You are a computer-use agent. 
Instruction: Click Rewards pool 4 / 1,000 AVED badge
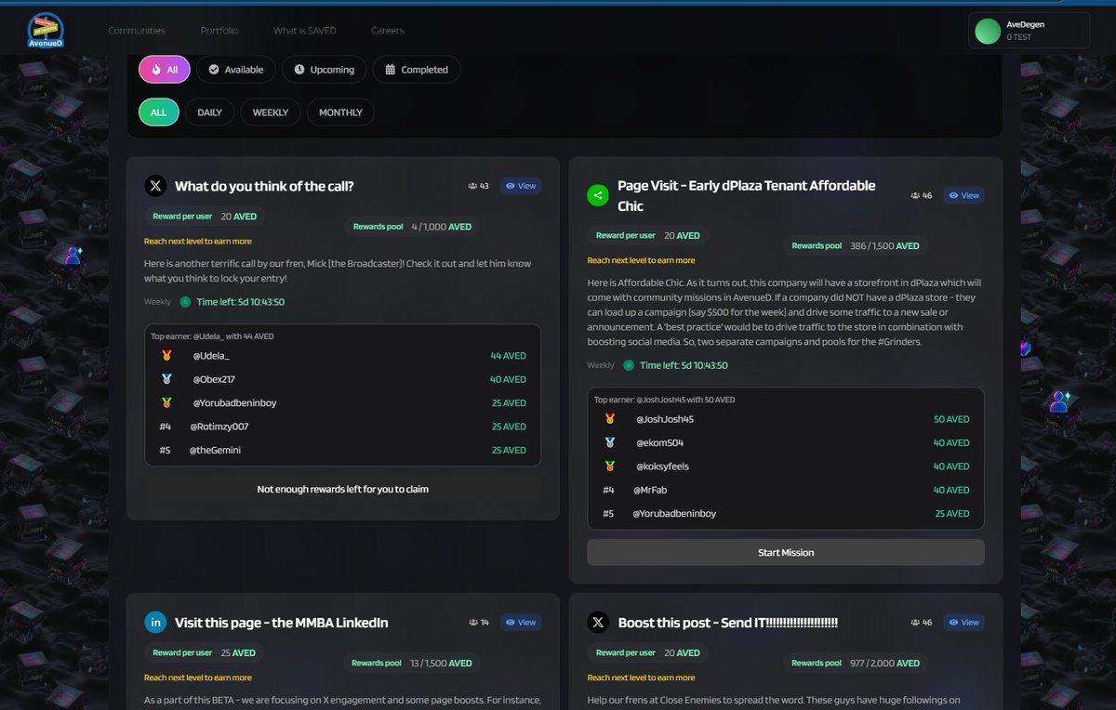412,227
